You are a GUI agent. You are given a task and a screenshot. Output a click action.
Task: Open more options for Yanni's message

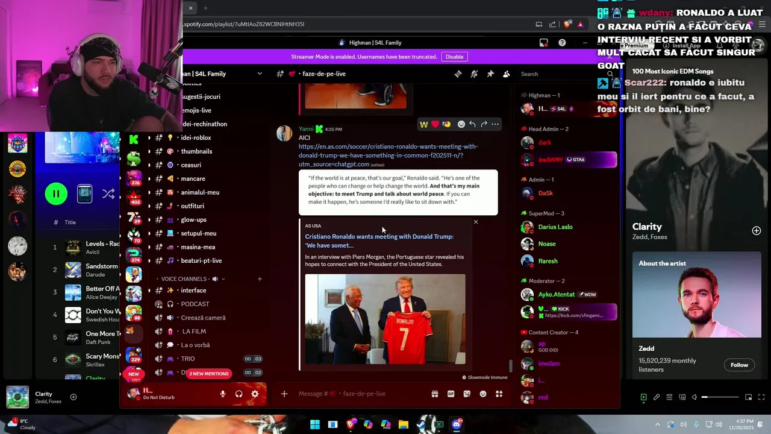click(x=495, y=124)
